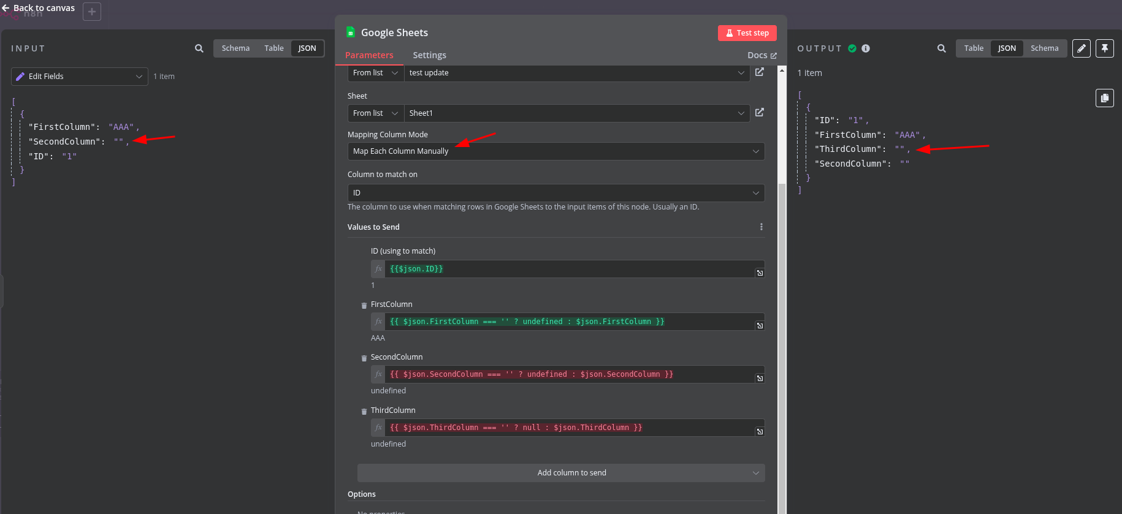Open document From list mode dropdown
The height and width of the screenshot is (514, 1122).
pos(376,73)
